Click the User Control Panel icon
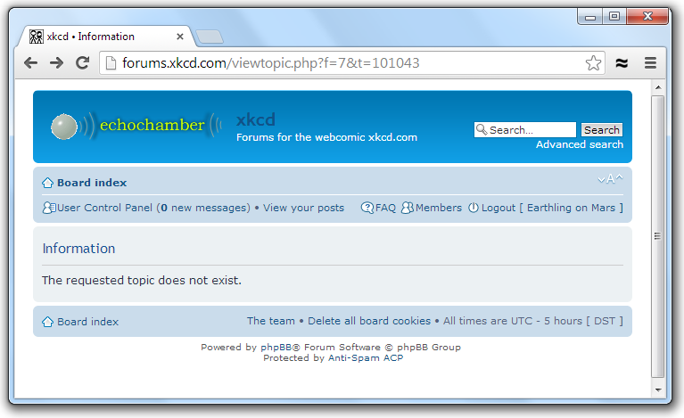The width and height of the screenshot is (684, 418). coord(49,208)
